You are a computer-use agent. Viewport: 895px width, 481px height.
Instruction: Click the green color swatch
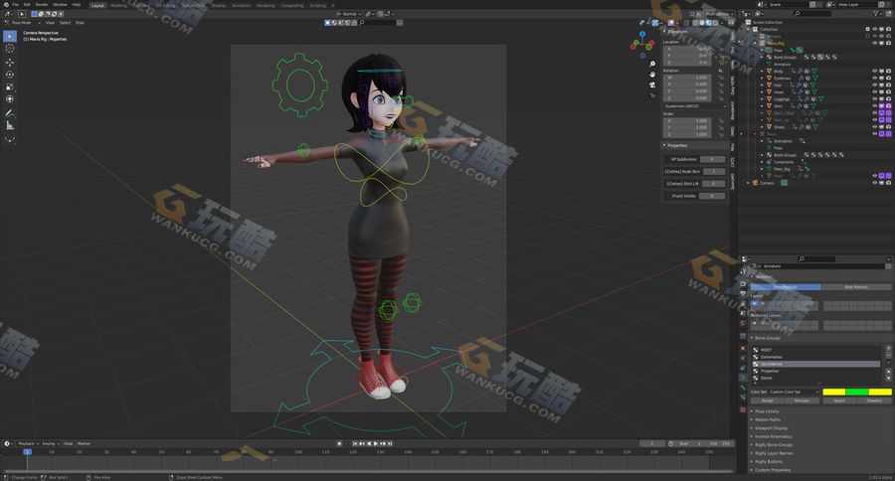point(857,392)
